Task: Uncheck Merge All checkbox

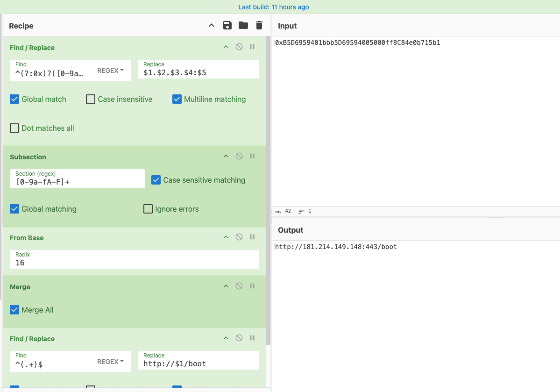Action: 14,310
